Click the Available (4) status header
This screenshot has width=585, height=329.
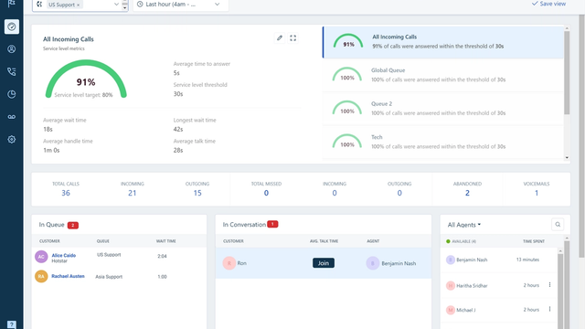pyautogui.click(x=461, y=241)
